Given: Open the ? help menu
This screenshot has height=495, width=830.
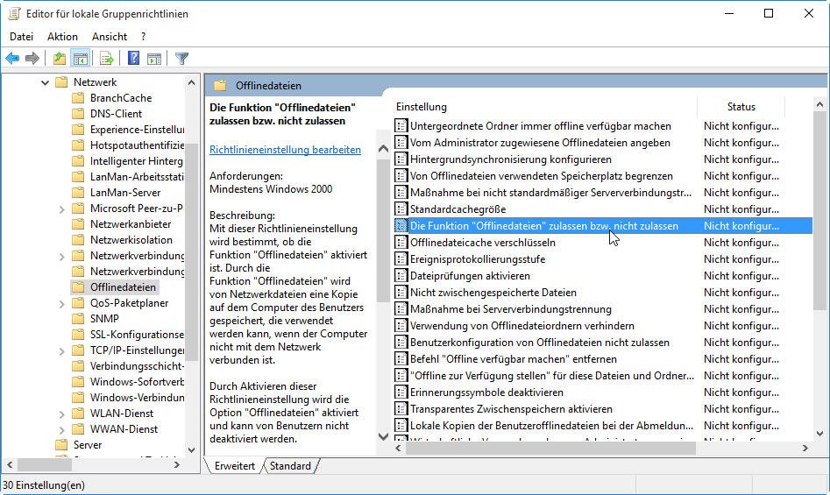Looking at the screenshot, I should tap(143, 37).
